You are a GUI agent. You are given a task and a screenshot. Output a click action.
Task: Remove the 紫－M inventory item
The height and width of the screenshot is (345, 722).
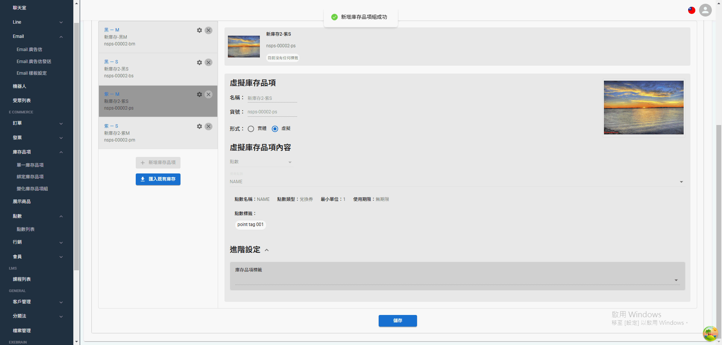pos(208,95)
